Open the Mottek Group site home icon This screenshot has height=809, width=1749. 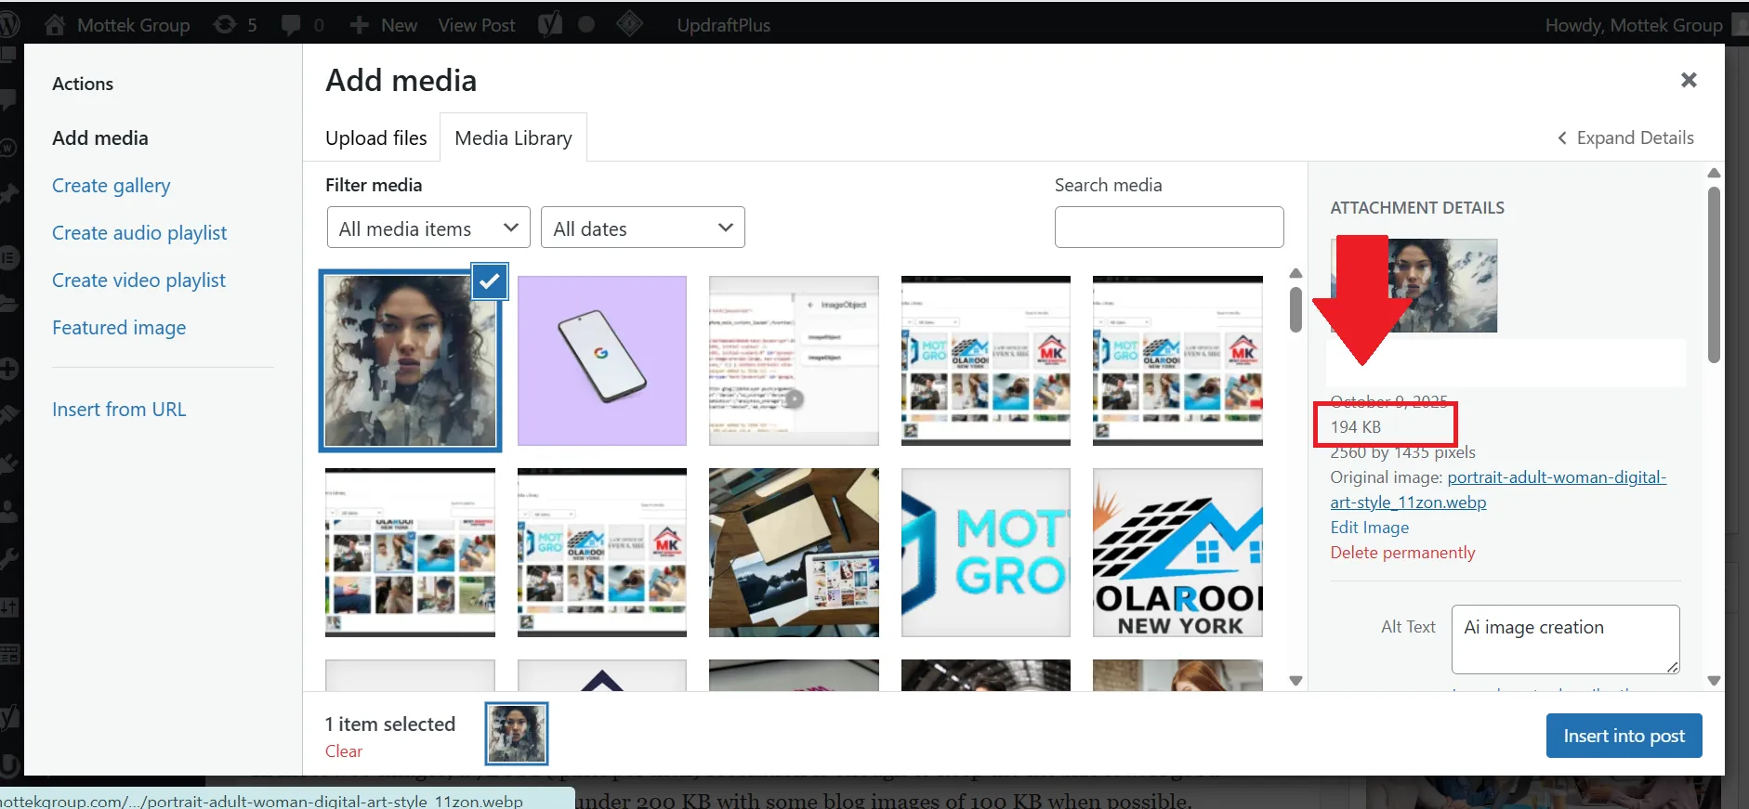click(55, 25)
